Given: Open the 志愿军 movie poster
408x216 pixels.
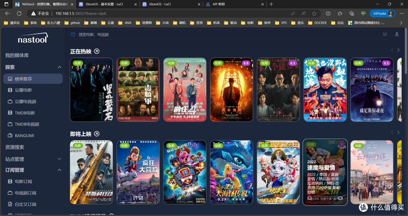Looking at the screenshot, I should click(x=138, y=90).
